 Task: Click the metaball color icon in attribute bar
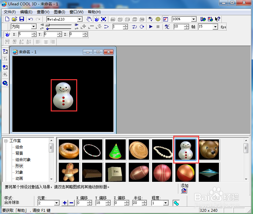tap(176, 203)
